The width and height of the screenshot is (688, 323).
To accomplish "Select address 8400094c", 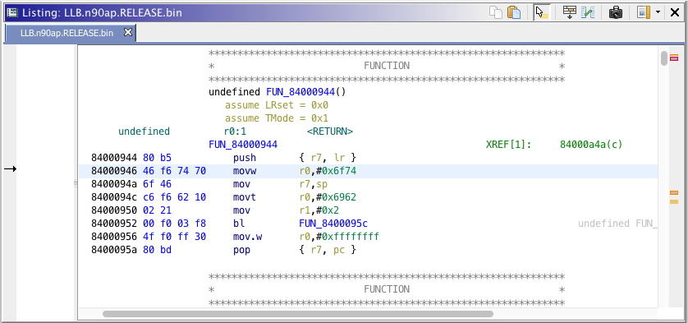I will [x=114, y=197].
